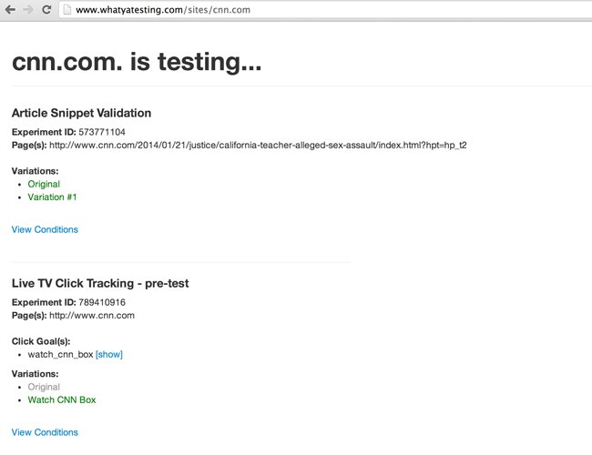Screen dimensions: 592x455
Task: Show the watch_cnn_box click goal details
Action: (109, 354)
